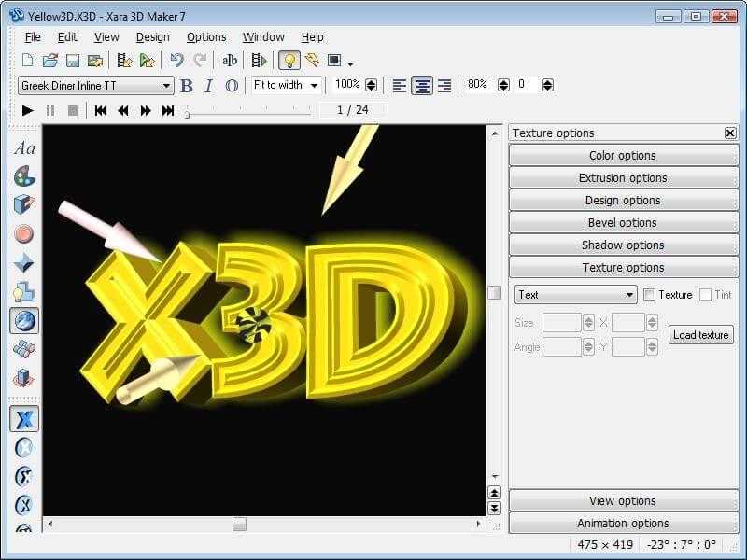The height and width of the screenshot is (560, 747).
Task: Expand the Bevel options panel
Action: pyautogui.click(x=623, y=223)
